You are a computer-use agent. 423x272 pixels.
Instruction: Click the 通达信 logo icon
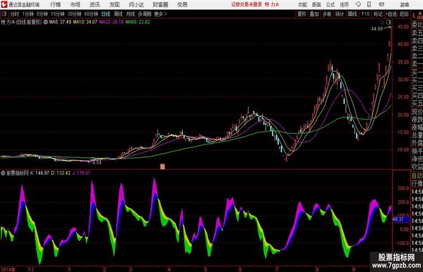[4, 4]
